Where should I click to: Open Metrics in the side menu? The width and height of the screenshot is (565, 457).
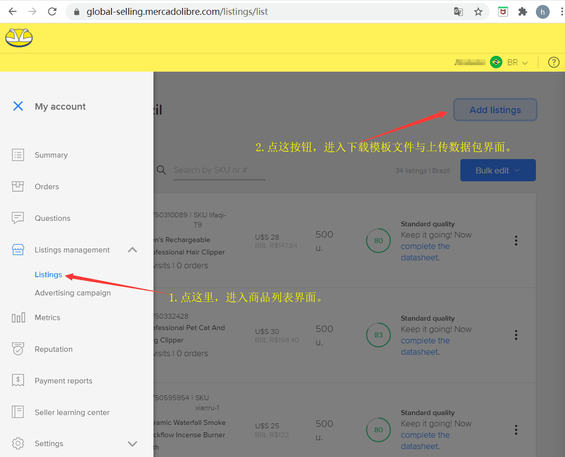(47, 317)
